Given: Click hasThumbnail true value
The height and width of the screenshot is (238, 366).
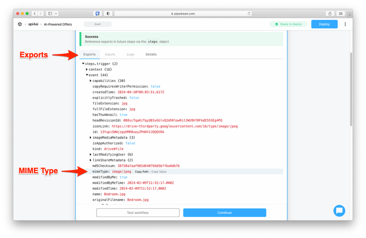Looking at the screenshot, I should tap(123, 115).
